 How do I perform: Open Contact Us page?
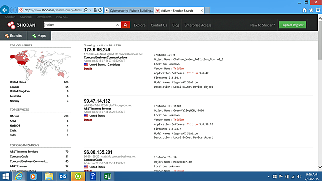tap(159, 25)
